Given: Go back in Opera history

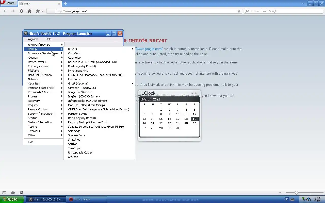Looking at the screenshot, I should click(x=5, y=11).
